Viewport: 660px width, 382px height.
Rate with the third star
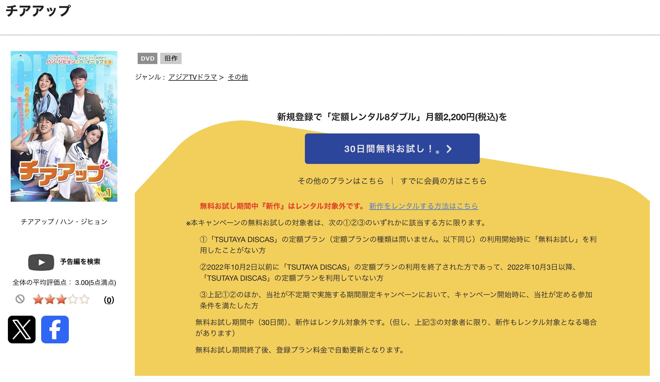[61, 299]
